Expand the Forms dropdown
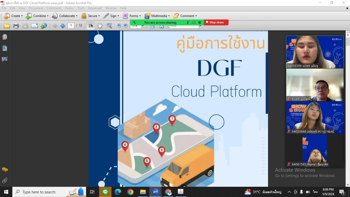The width and height of the screenshot is (350, 197). point(132,16)
